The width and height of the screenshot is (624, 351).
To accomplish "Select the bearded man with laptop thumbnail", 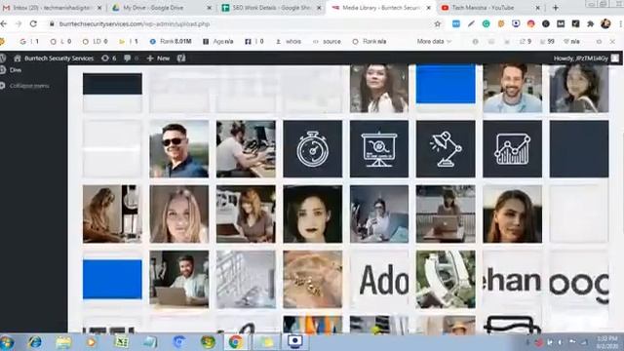I will click(x=179, y=280).
